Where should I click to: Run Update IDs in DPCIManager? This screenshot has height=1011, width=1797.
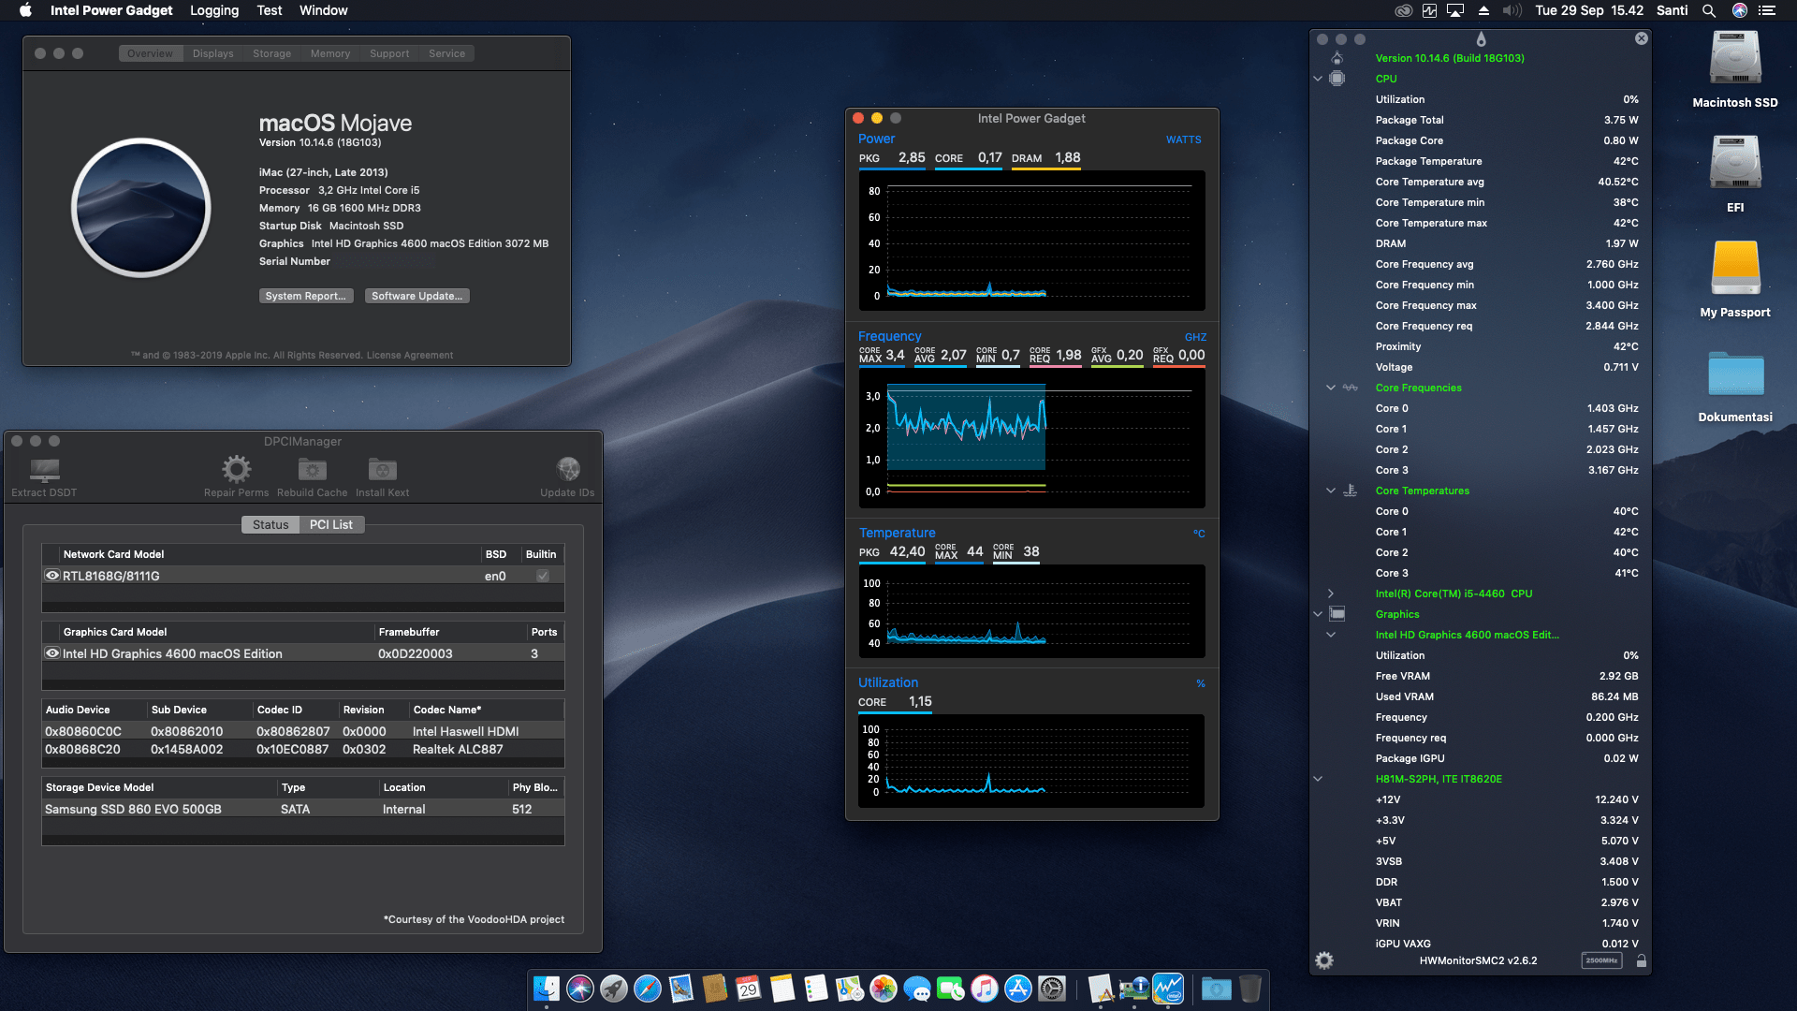click(x=568, y=468)
